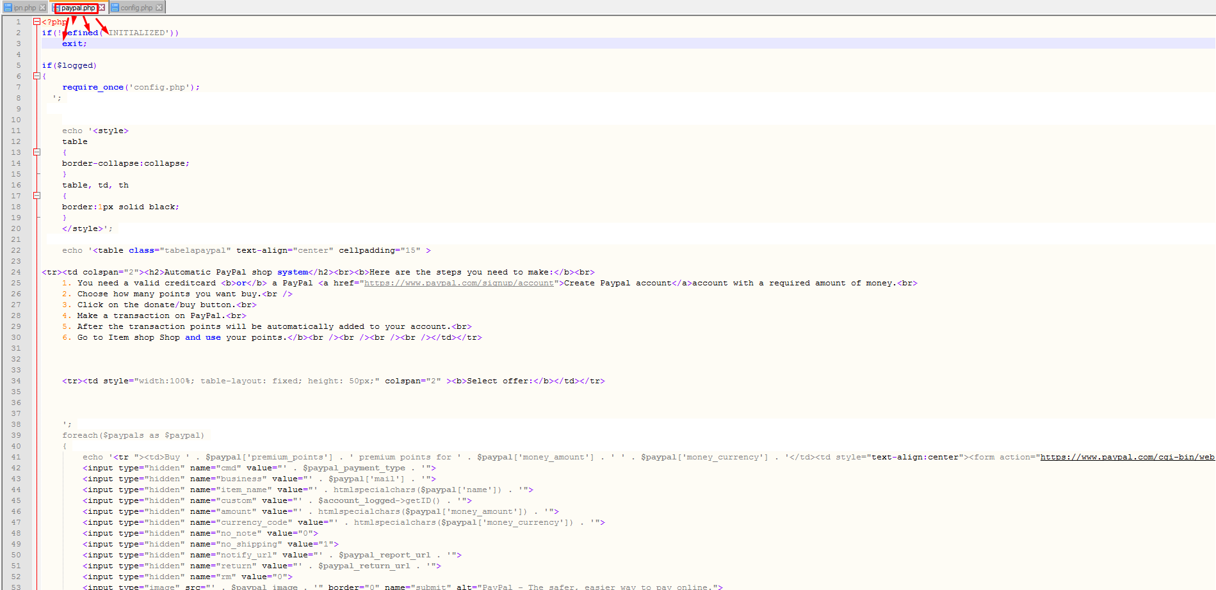Click the hidden input name="notify_url" line
This screenshot has width=1216, height=590.
click(x=272, y=555)
